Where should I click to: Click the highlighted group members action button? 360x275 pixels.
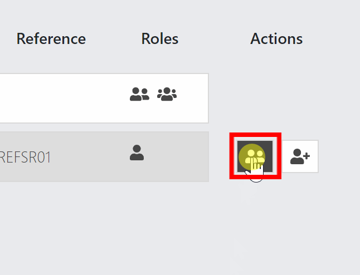coord(255,156)
